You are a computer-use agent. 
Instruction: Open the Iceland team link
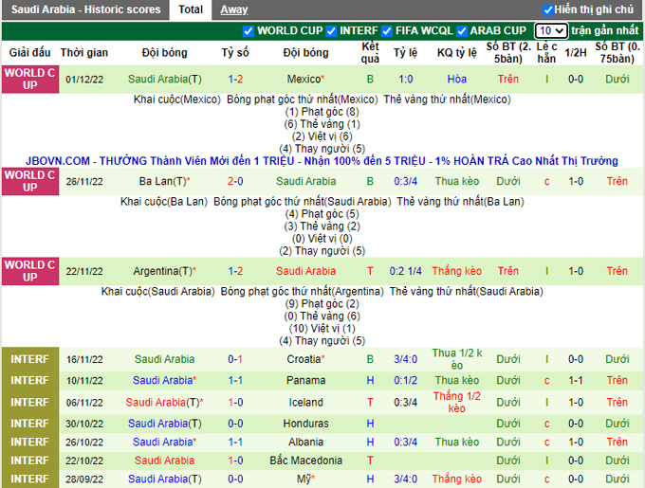coord(305,402)
